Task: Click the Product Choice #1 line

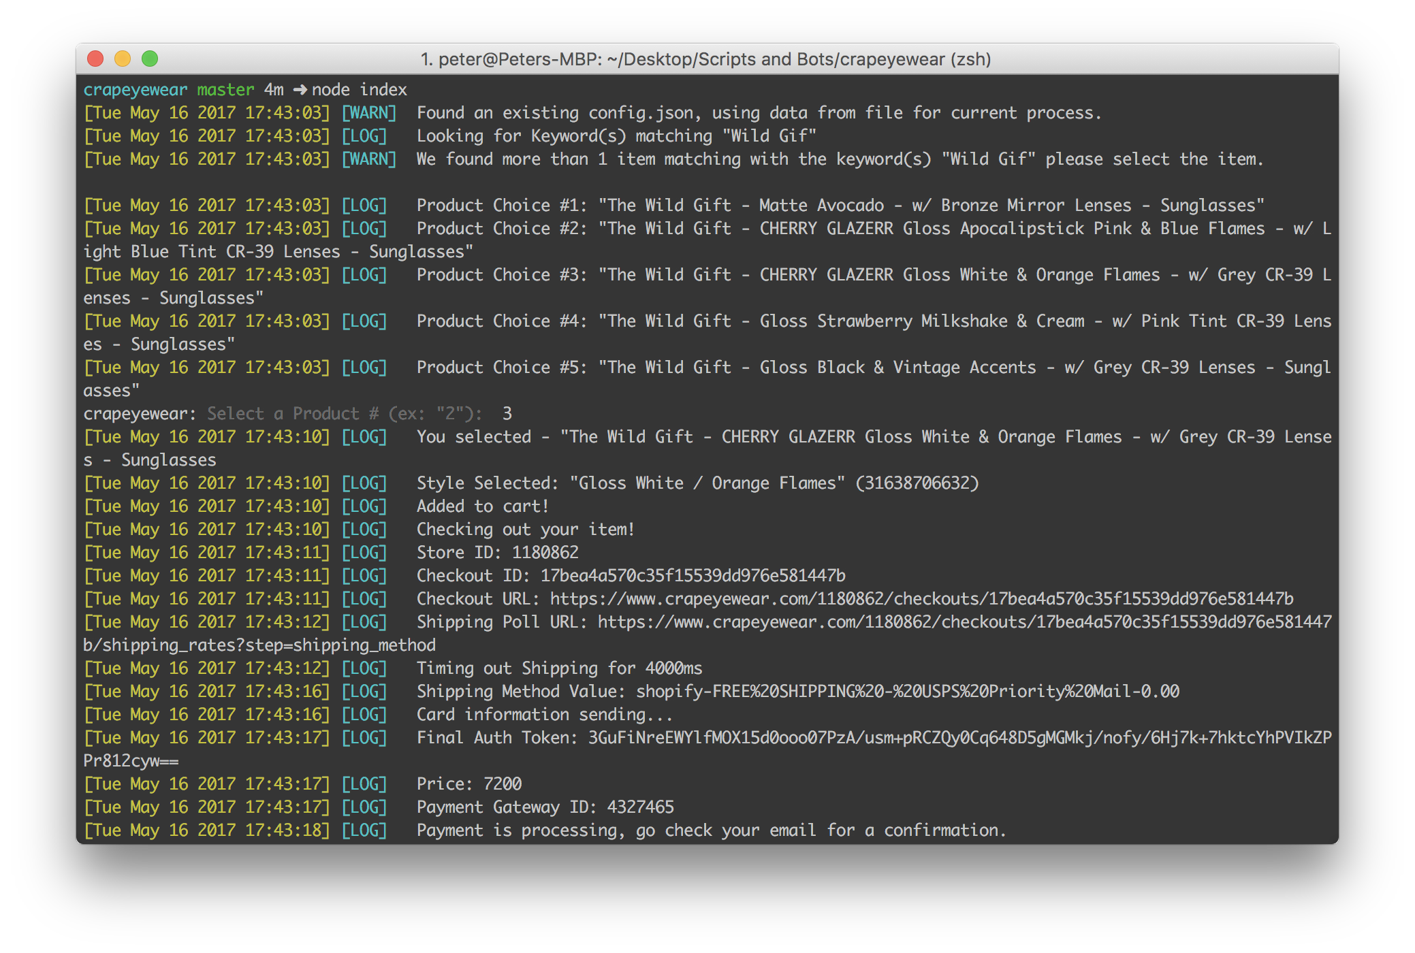Action: point(840,206)
